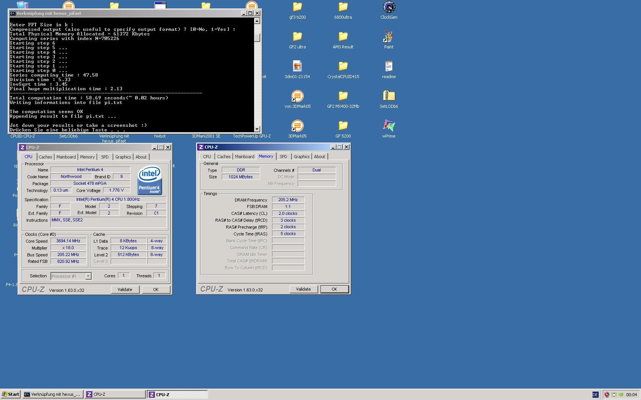Viewport: 641px width, 400px height.
Task: Click the DRAM Frequency 205.2 MHz value
Action: tap(288, 200)
